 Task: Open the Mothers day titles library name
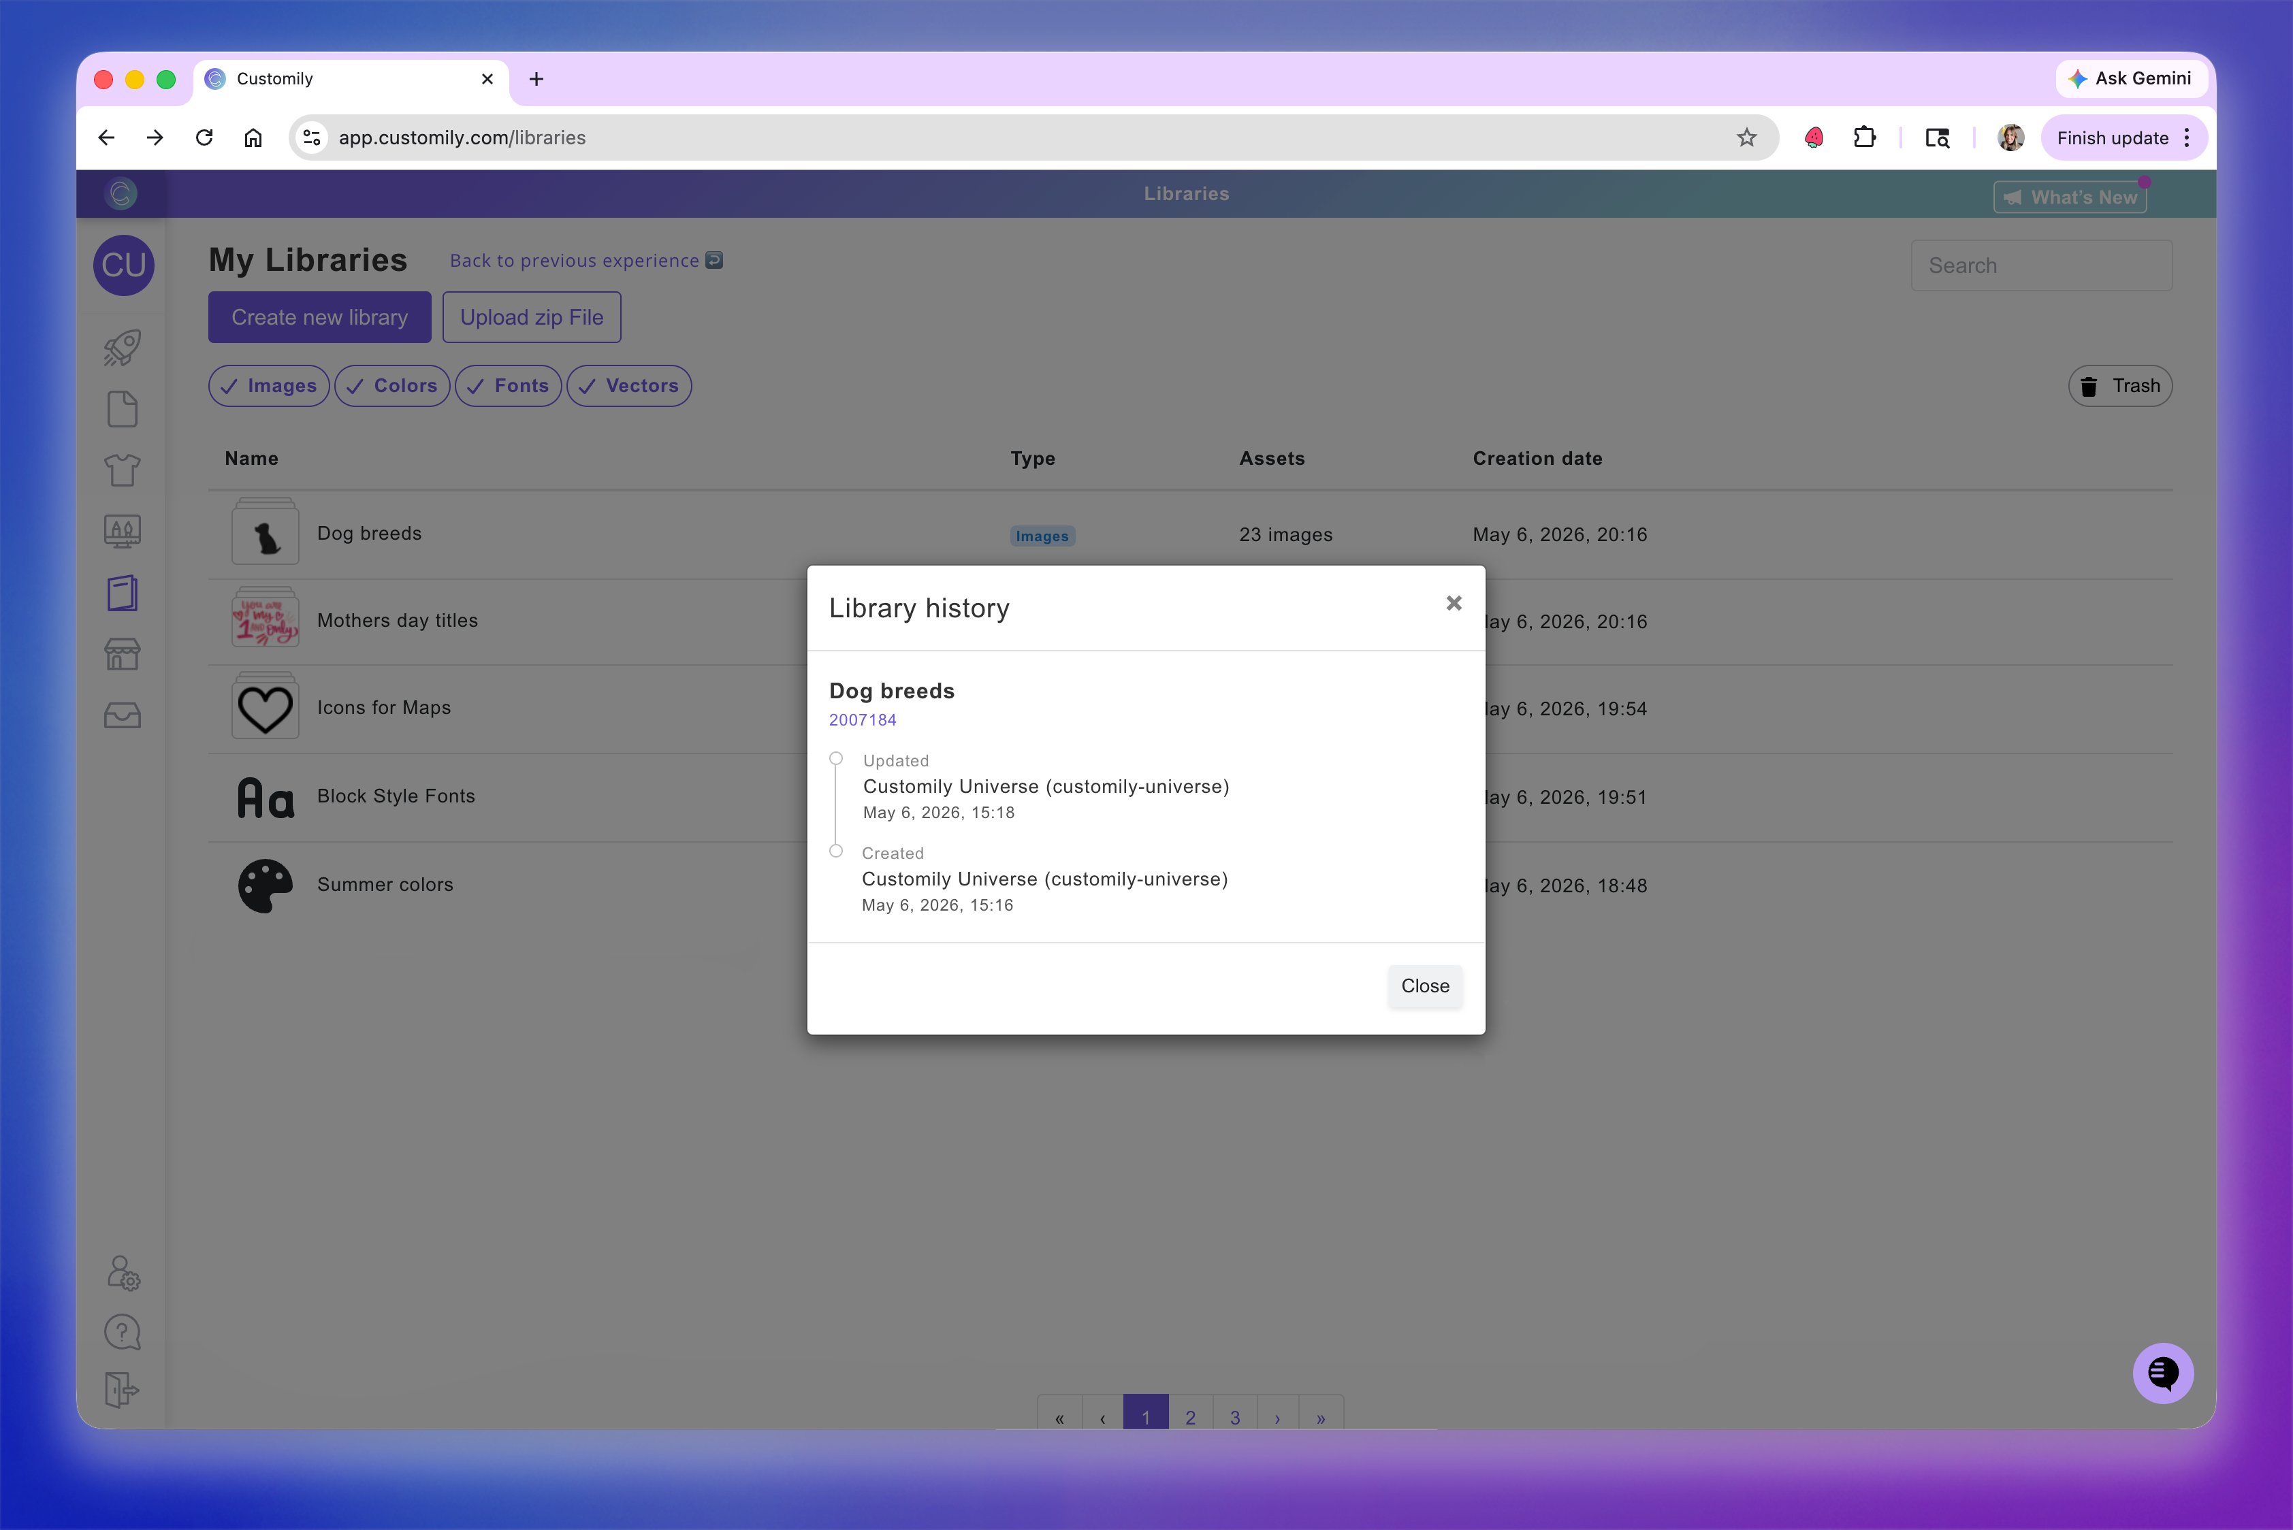pyautogui.click(x=398, y=621)
